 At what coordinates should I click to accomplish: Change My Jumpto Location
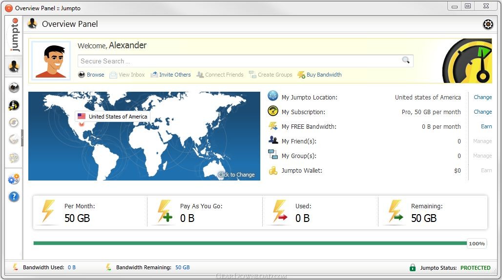(482, 97)
